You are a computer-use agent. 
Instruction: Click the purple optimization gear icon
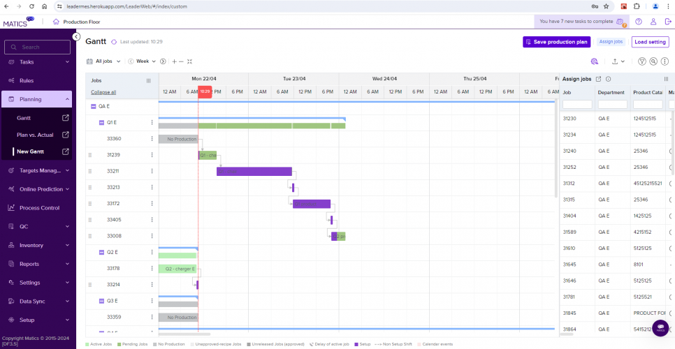coord(595,61)
